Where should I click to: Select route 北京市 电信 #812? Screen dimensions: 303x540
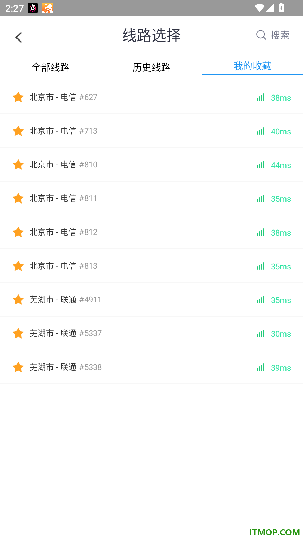point(151,232)
